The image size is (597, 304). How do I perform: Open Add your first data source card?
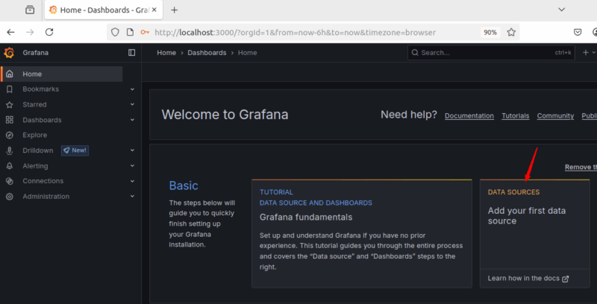[x=526, y=215]
